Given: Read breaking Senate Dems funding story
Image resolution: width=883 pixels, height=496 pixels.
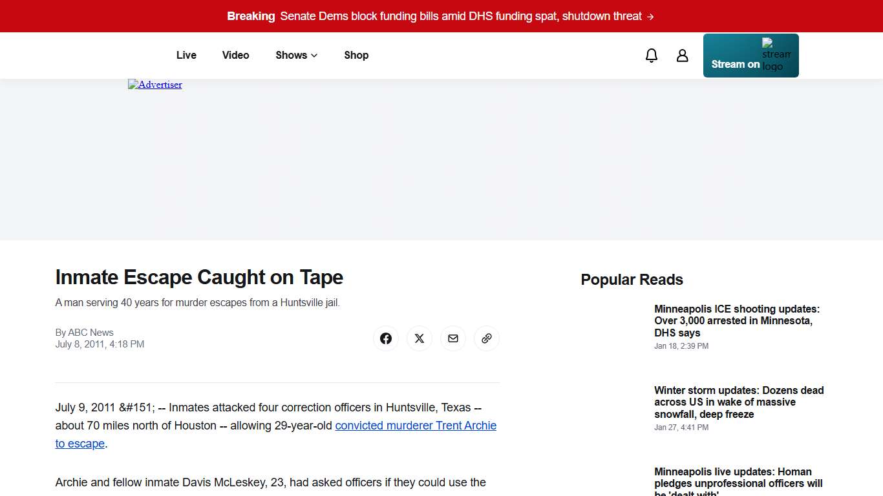Looking at the screenshot, I should [x=460, y=17].
